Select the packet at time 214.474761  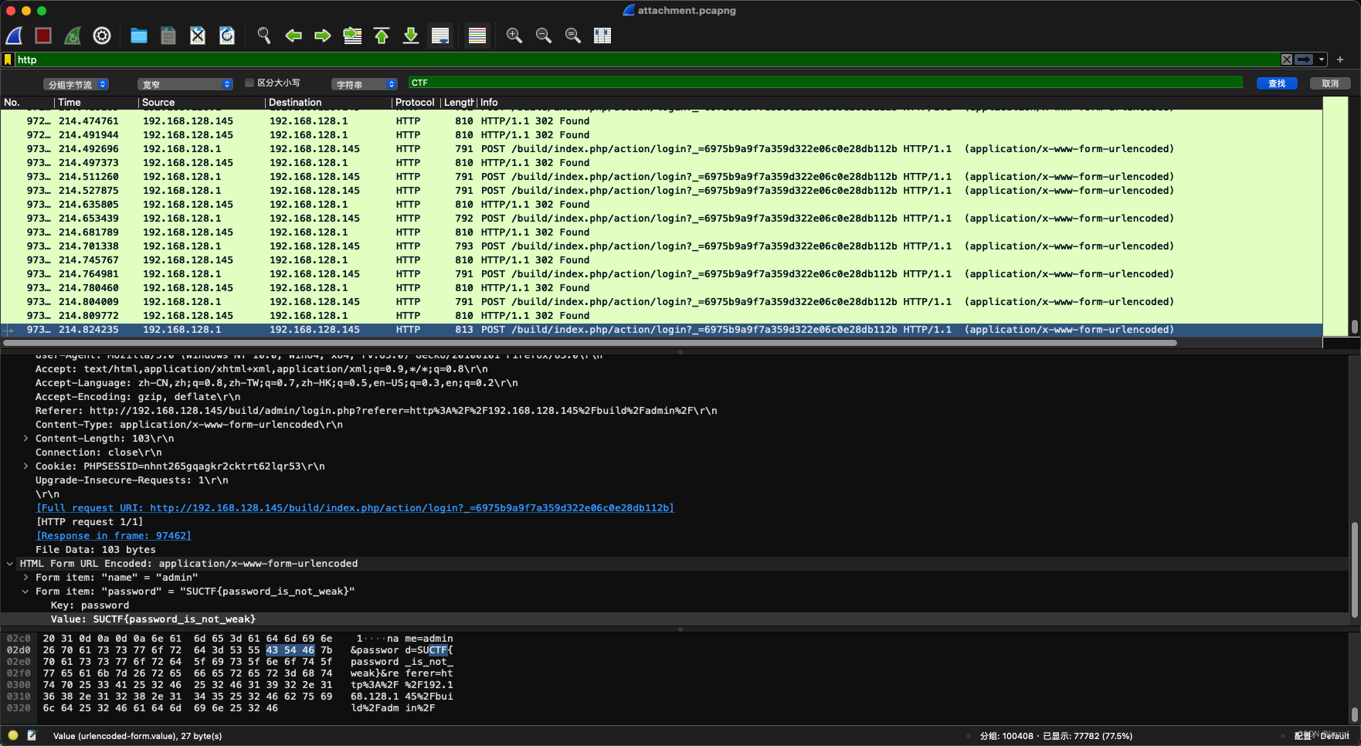tap(661, 121)
